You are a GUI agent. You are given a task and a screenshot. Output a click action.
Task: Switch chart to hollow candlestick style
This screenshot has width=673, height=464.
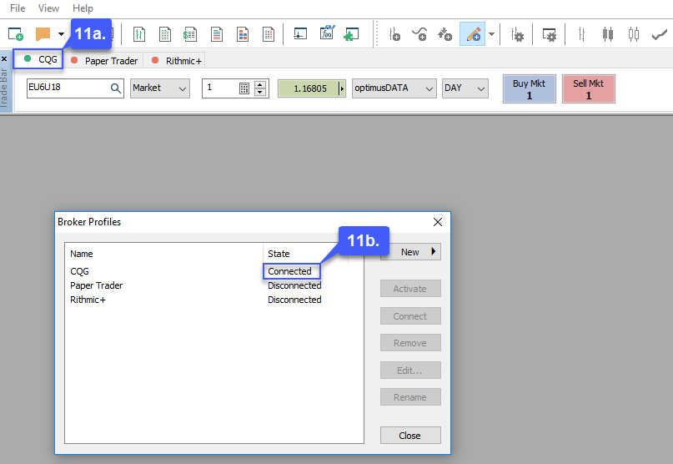click(634, 34)
